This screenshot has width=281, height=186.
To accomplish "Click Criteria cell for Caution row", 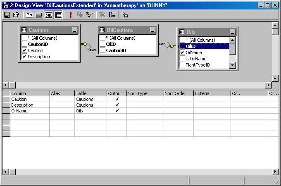I will point(212,99).
